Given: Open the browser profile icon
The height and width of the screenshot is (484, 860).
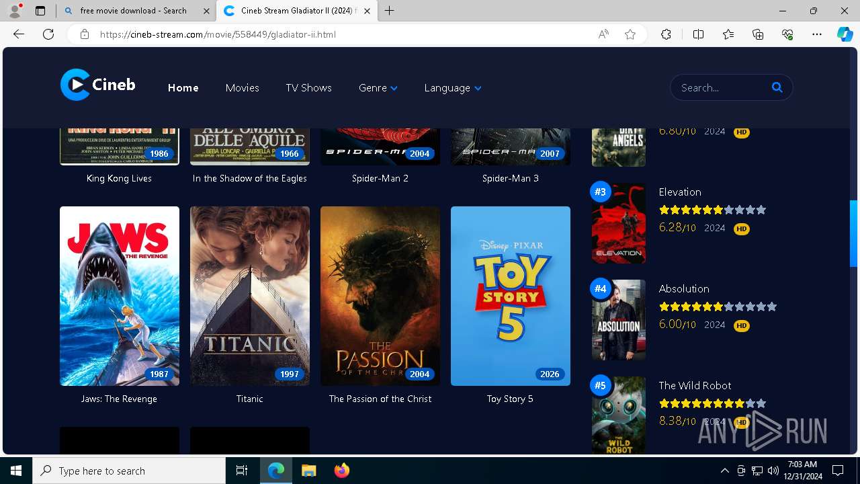Looking at the screenshot, I should click(14, 11).
